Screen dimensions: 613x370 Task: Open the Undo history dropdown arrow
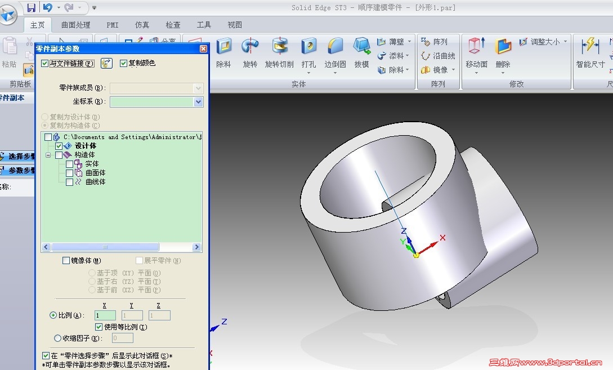click(x=59, y=7)
